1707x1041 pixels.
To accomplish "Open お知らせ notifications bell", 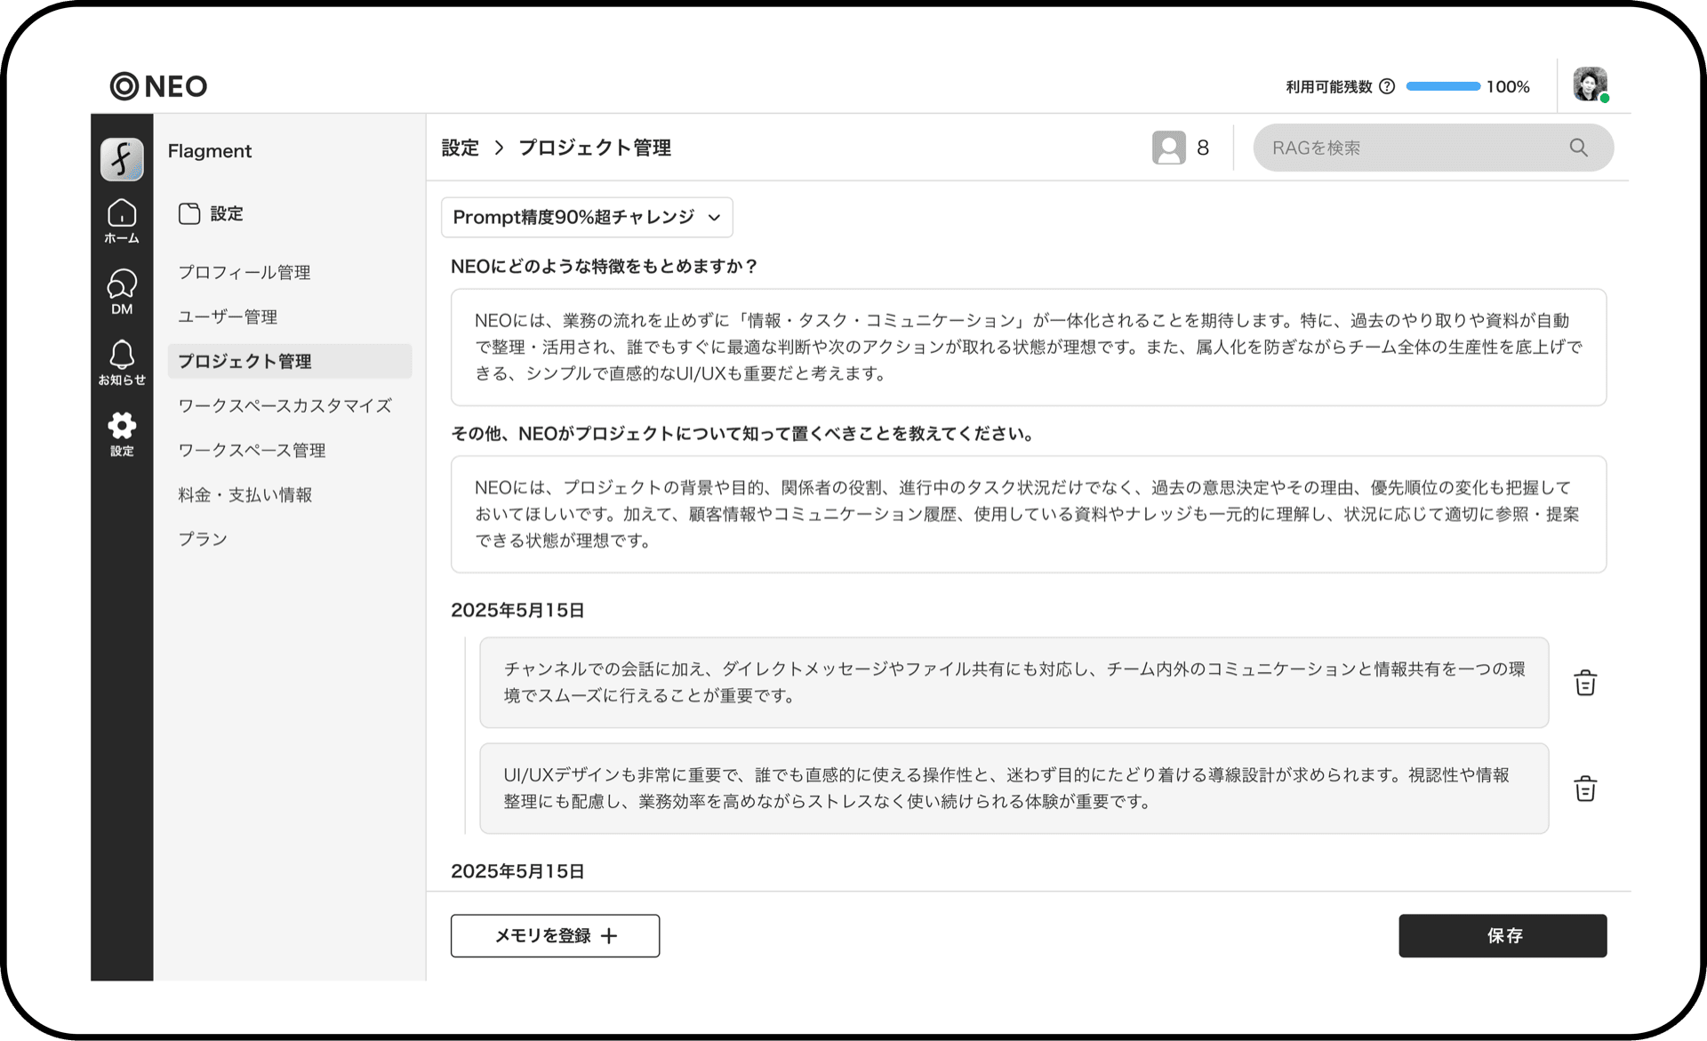I will coord(122,364).
